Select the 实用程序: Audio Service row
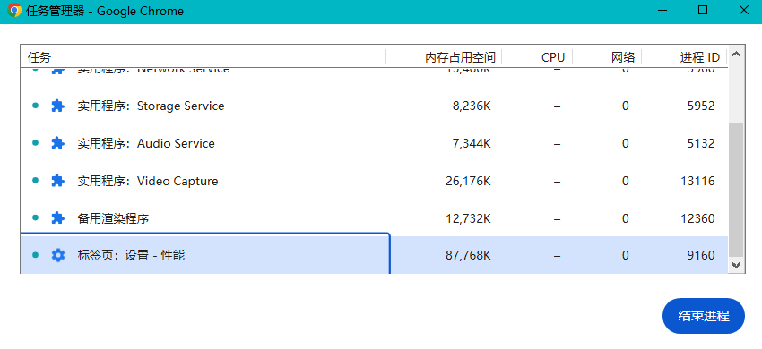 [374, 143]
